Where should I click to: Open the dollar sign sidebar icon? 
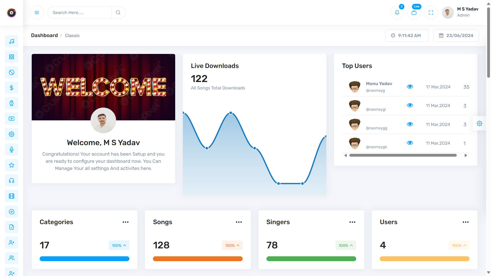(x=12, y=88)
